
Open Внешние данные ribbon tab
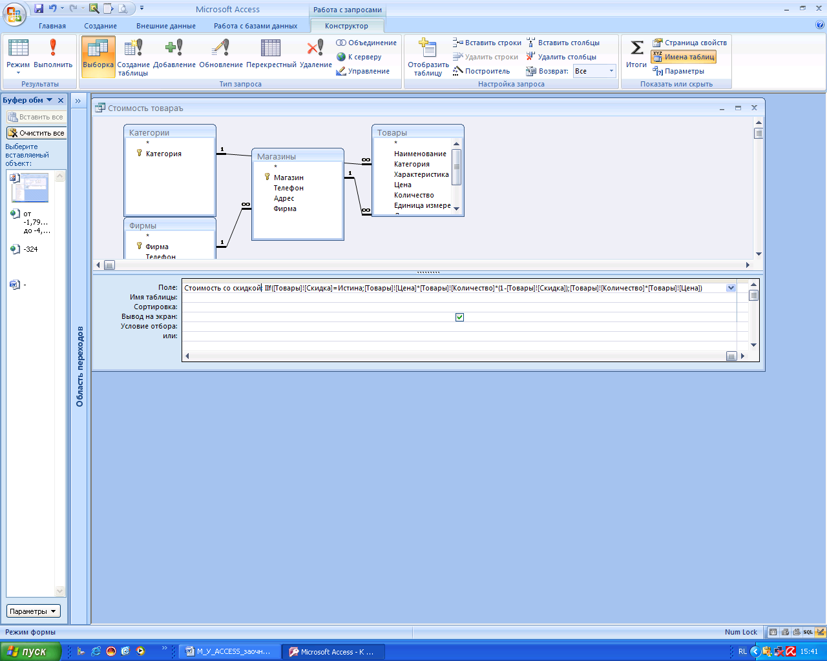pyautogui.click(x=166, y=26)
